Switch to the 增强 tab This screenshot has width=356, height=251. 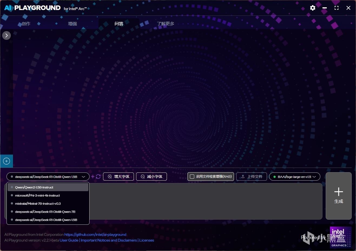72,24
